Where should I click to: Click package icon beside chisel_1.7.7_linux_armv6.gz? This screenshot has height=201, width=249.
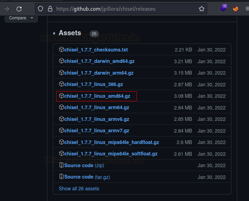pos(62,119)
